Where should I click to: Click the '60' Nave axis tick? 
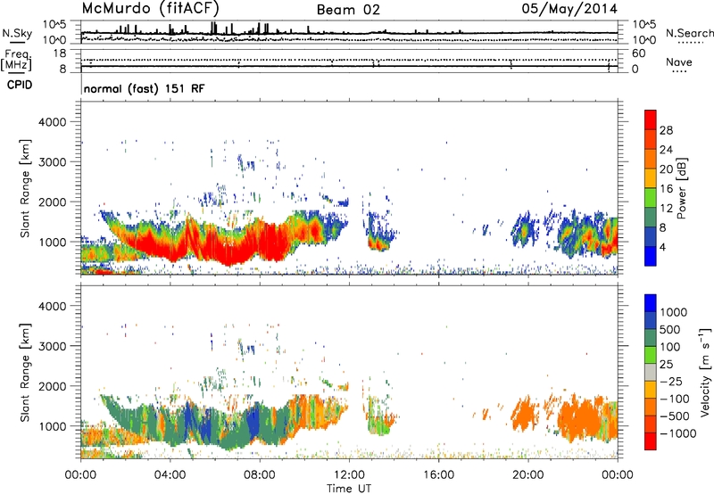pyautogui.click(x=638, y=54)
